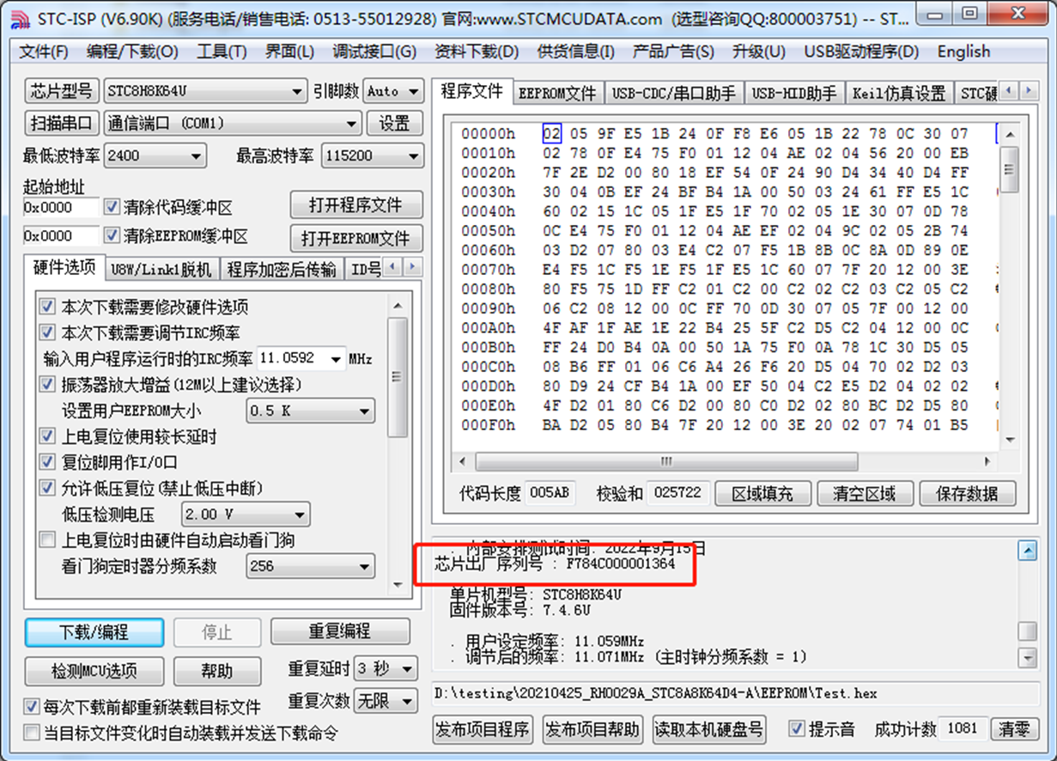This screenshot has height=761, width=1057.
Task: Click hex view horizontal scrollbar thumb
Action: 666,461
